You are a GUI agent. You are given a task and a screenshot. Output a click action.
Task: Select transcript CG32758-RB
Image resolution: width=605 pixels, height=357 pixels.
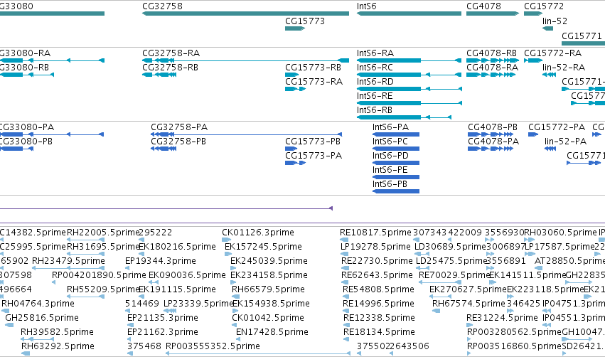(159, 75)
